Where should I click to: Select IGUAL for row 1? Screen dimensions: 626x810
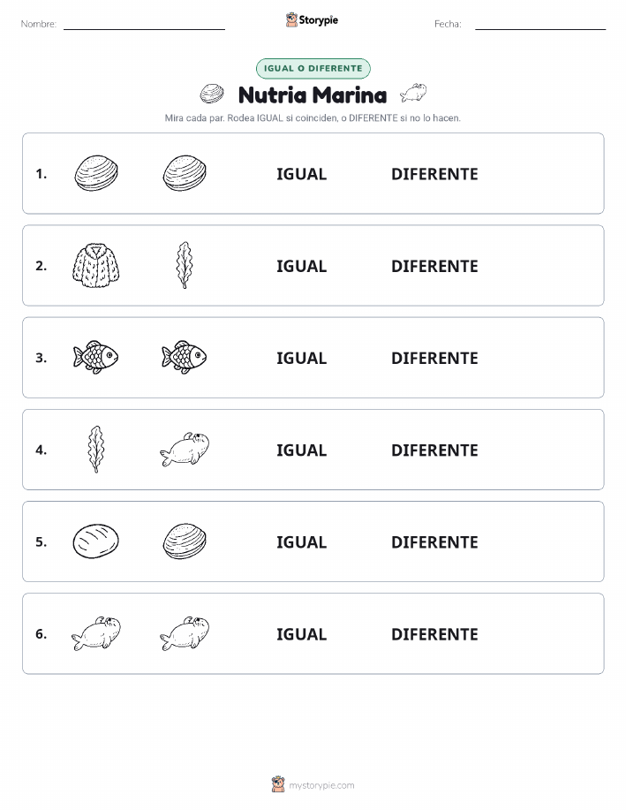pyautogui.click(x=302, y=174)
